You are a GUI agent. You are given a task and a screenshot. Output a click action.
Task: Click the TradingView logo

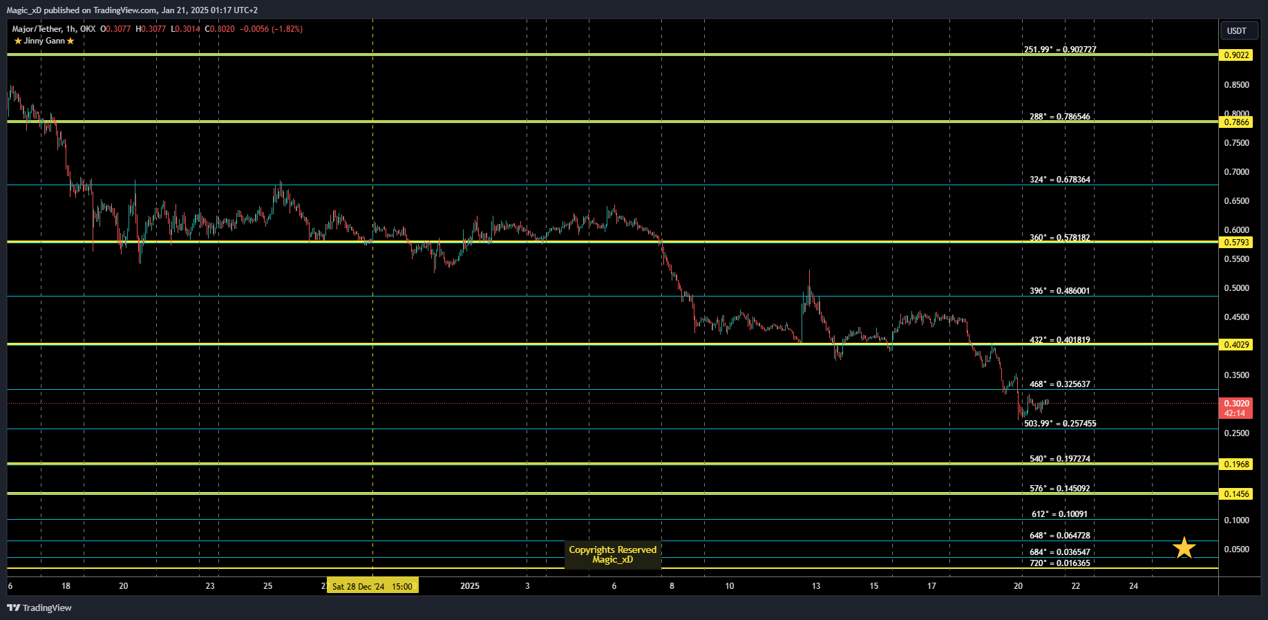coord(39,608)
